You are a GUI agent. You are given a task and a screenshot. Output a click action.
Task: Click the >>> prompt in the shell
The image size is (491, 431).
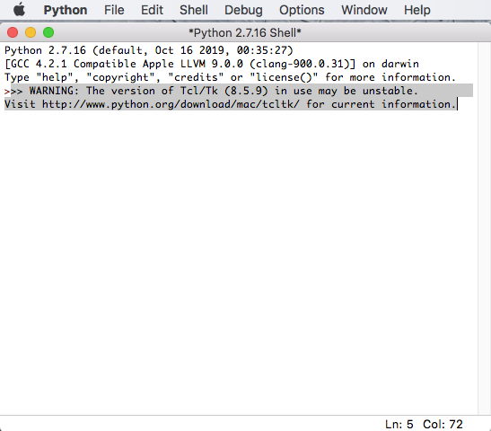13,92
